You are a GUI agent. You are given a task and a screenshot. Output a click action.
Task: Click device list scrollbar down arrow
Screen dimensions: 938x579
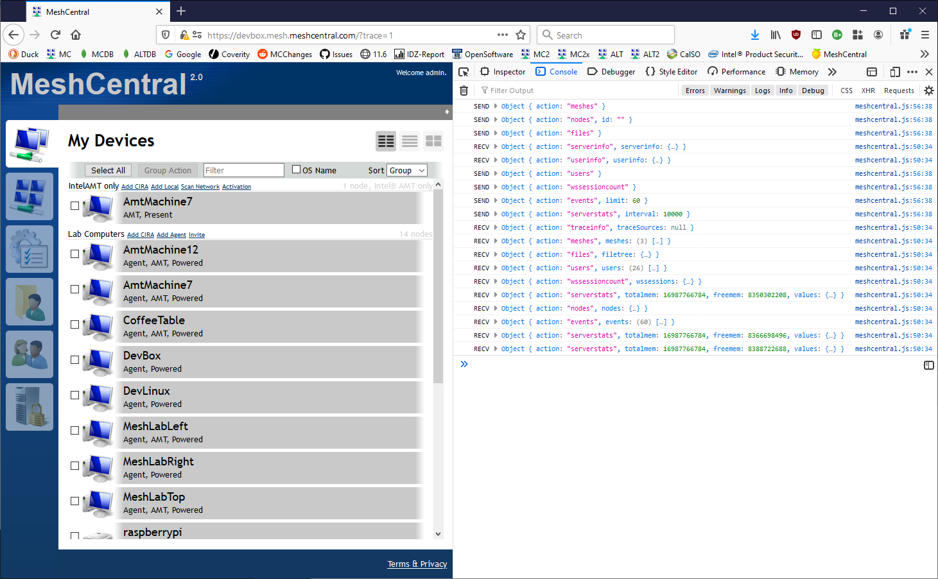click(x=438, y=533)
